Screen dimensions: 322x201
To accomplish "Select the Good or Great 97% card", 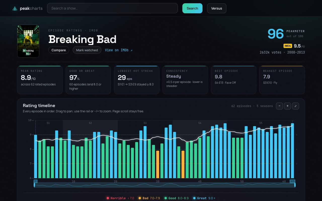I will point(88,80).
